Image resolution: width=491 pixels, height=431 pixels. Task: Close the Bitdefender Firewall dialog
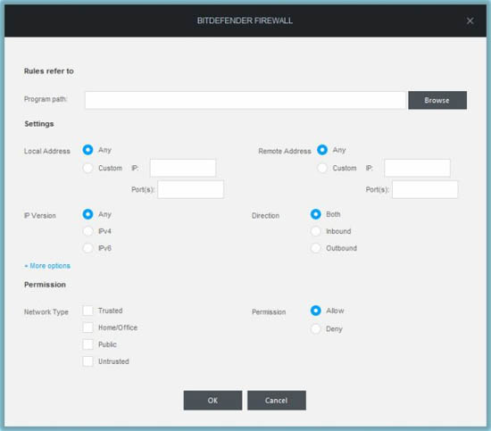470,21
